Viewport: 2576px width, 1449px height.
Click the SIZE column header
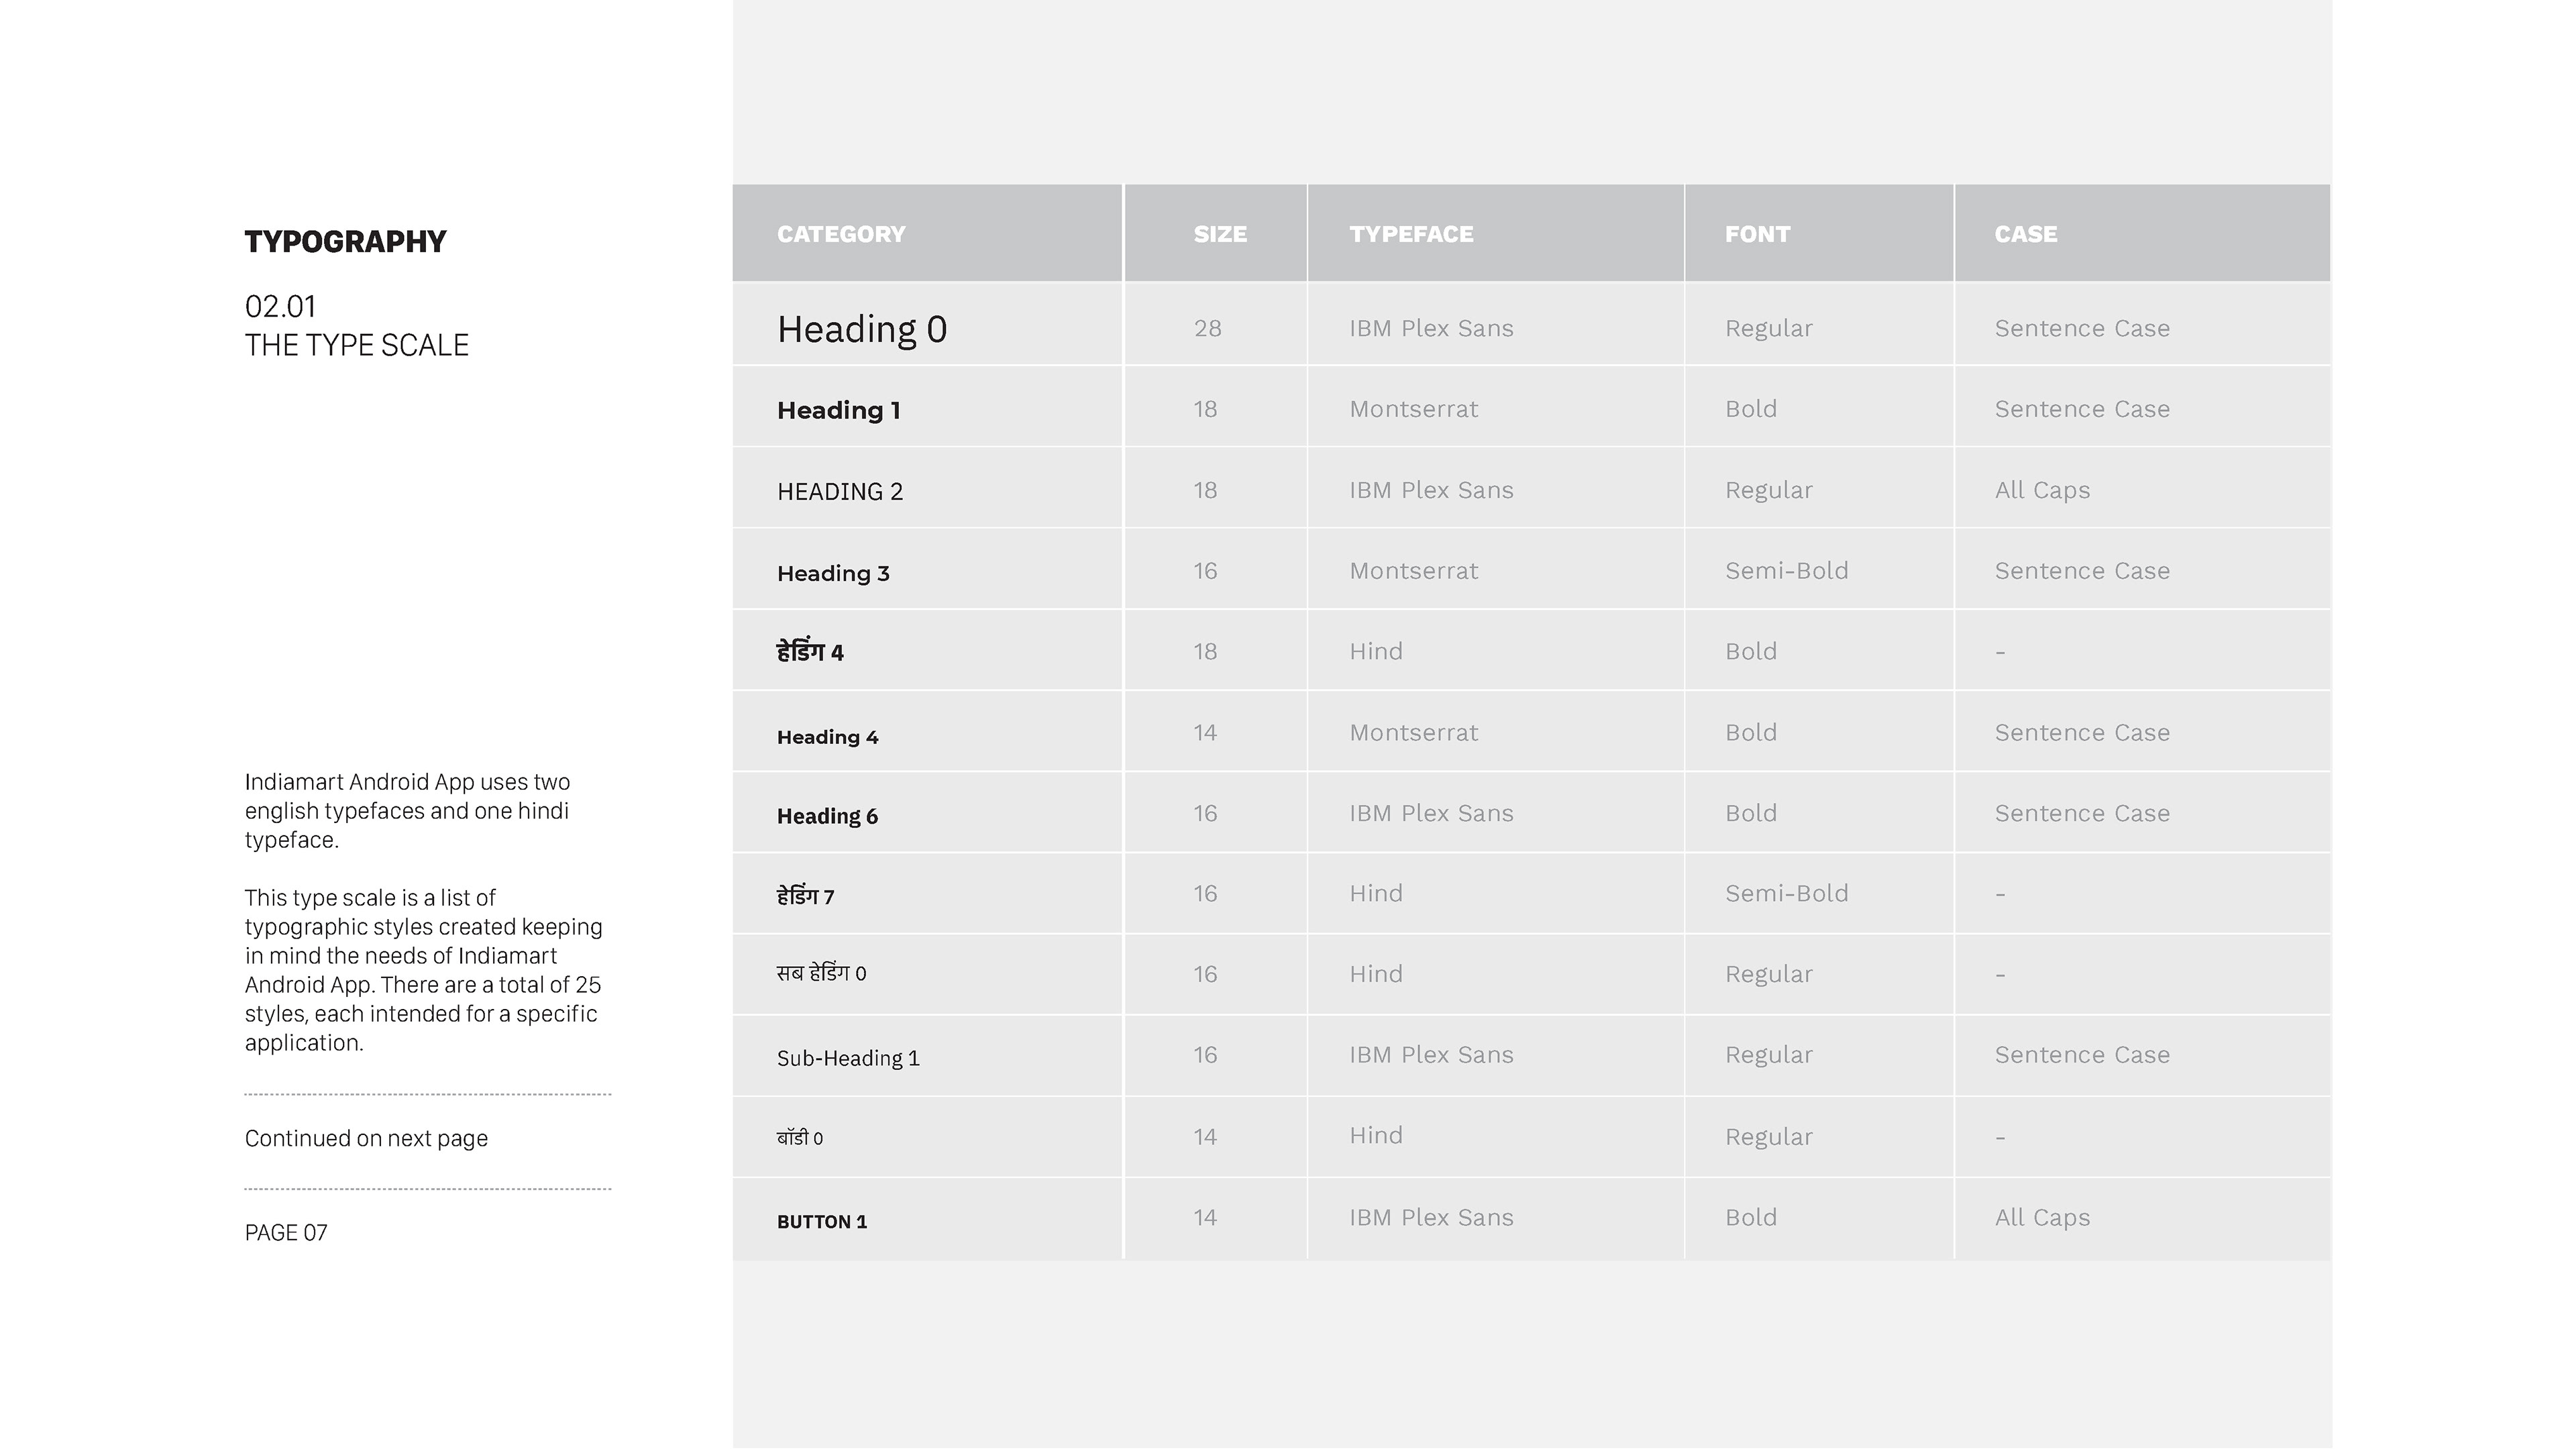[x=1219, y=234]
